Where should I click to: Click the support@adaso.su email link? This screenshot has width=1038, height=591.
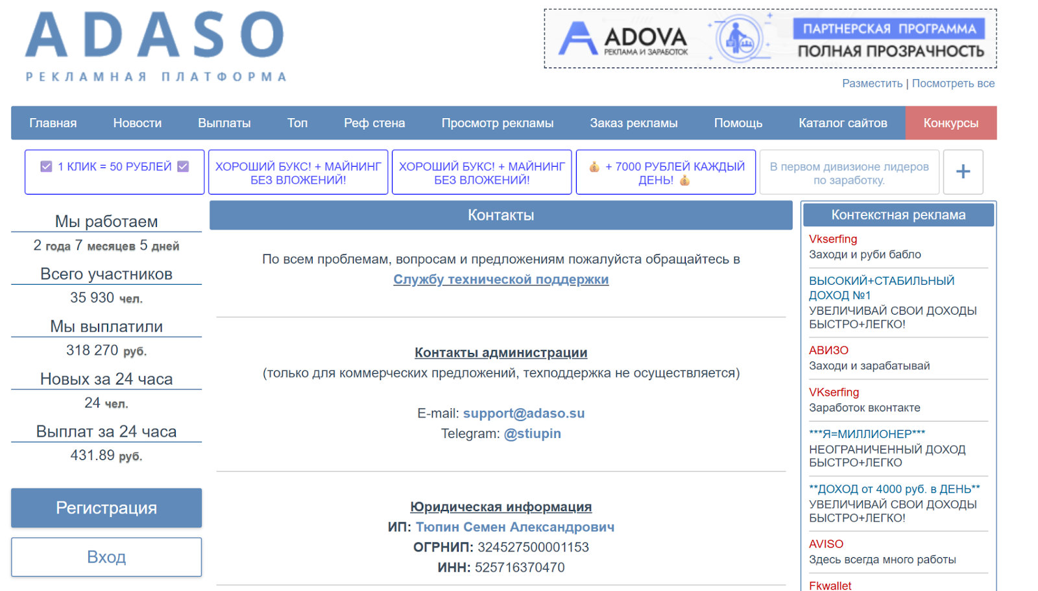[x=524, y=413]
